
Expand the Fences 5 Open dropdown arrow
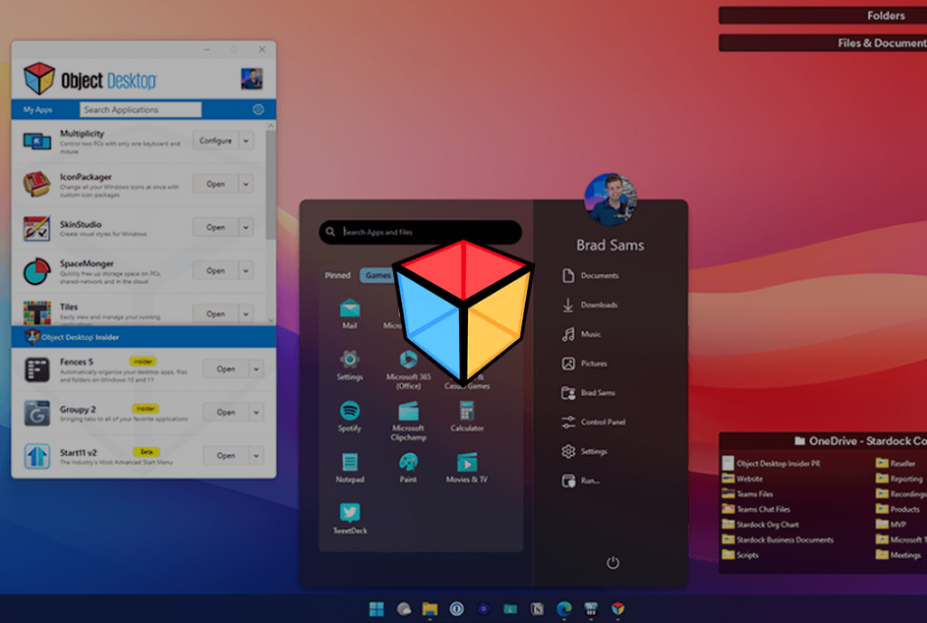click(256, 369)
